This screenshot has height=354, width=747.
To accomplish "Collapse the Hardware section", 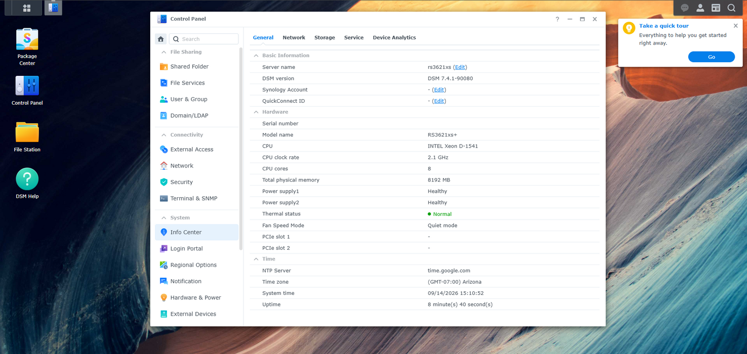I will 256,112.
